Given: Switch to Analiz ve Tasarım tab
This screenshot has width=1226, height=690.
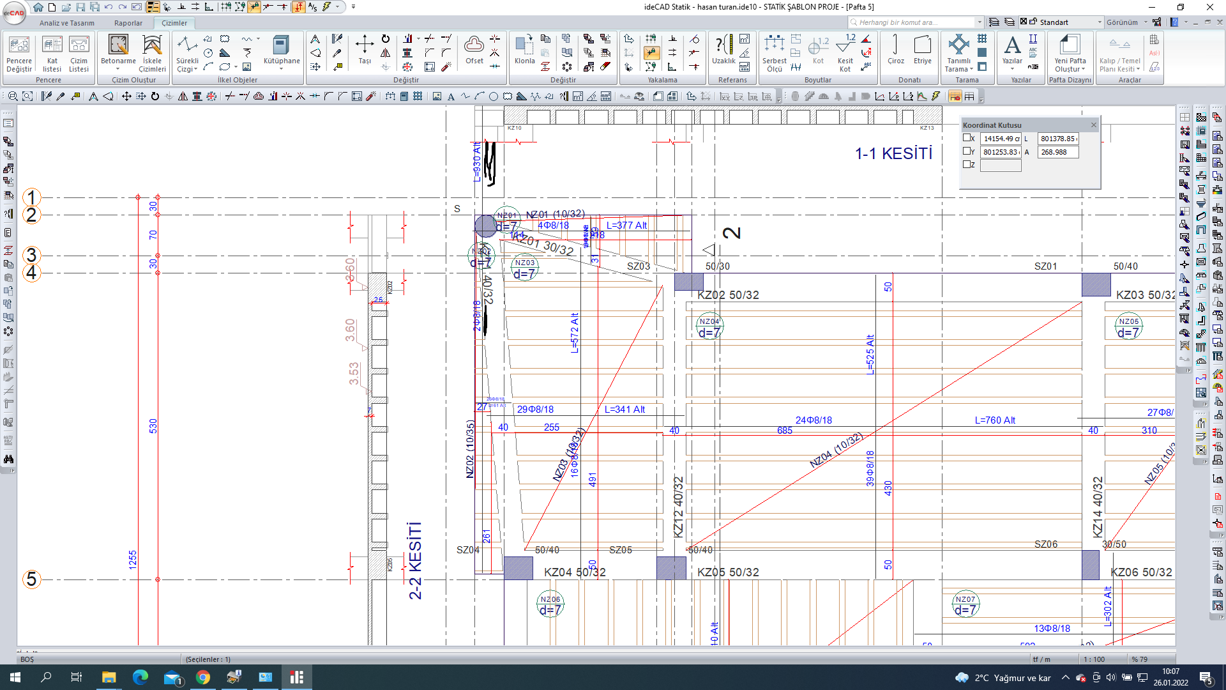Looking at the screenshot, I should (x=67, y=23).
